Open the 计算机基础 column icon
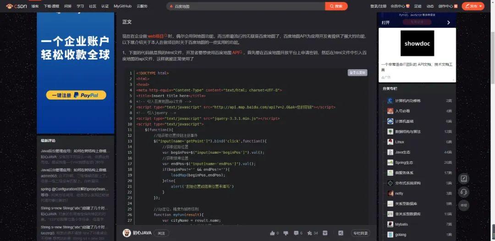 pyautogui.click(x=390, y=121)
